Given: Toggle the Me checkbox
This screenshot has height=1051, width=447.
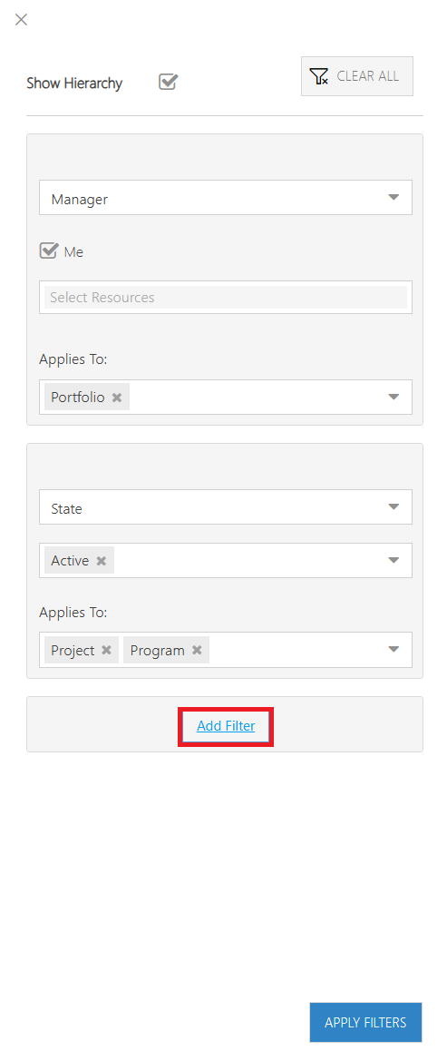Looking at the screenshot, I should (x=49, y=251).
